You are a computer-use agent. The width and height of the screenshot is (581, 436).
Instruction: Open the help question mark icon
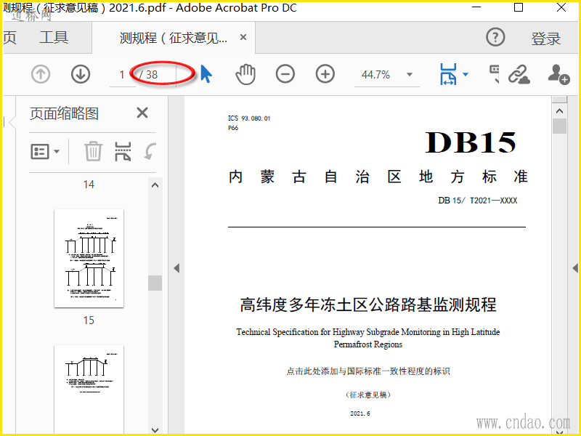pos(495,37)
